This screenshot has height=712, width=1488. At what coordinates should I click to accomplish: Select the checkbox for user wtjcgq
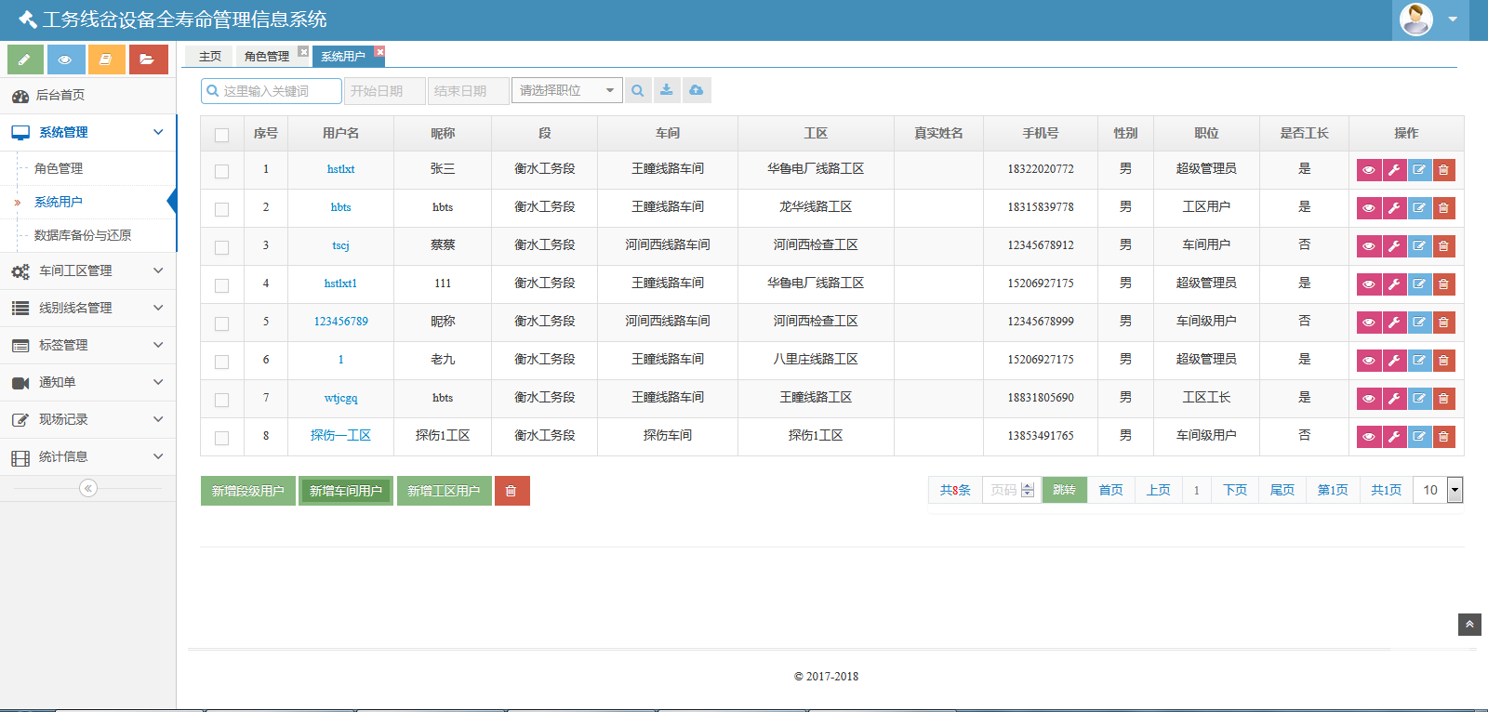(221, 400)
